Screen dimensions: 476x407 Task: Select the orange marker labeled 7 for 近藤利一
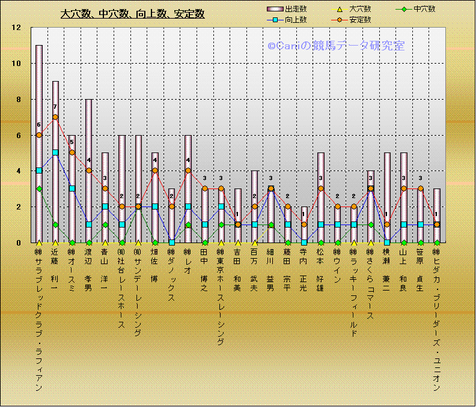(55, 117)
